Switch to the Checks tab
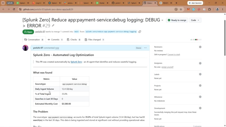The height and width of the screenshot is (127, 226). tap(74, 40)
